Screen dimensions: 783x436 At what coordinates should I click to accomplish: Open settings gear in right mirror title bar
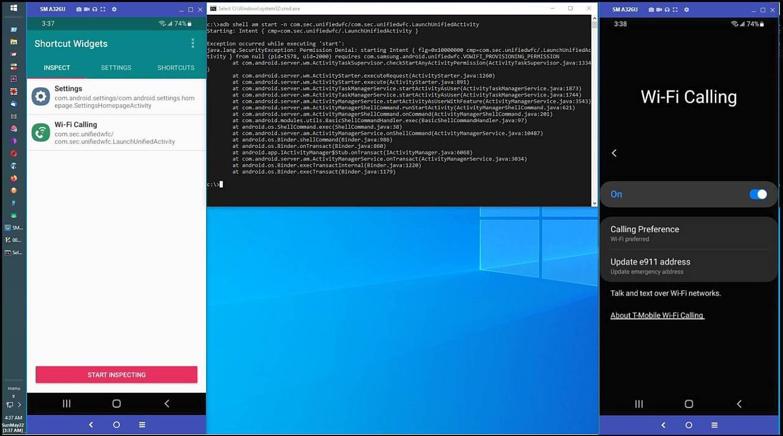(x=686, y=10)
